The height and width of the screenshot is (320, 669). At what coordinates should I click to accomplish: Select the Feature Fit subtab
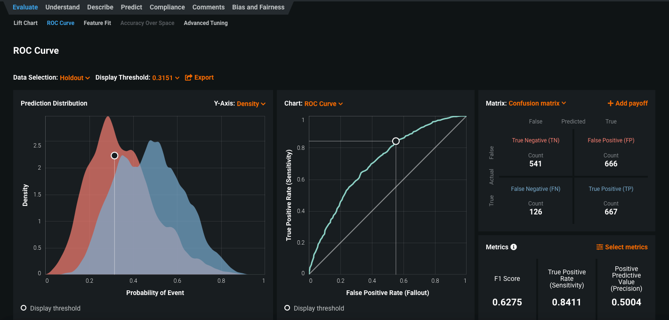(x=97, y=23)
